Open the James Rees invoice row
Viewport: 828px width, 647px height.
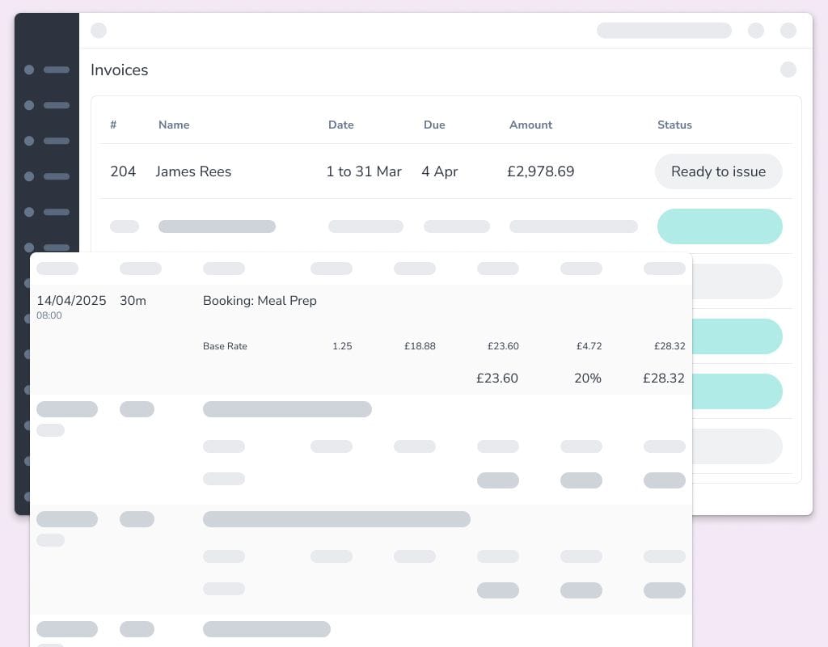(193, 171)
